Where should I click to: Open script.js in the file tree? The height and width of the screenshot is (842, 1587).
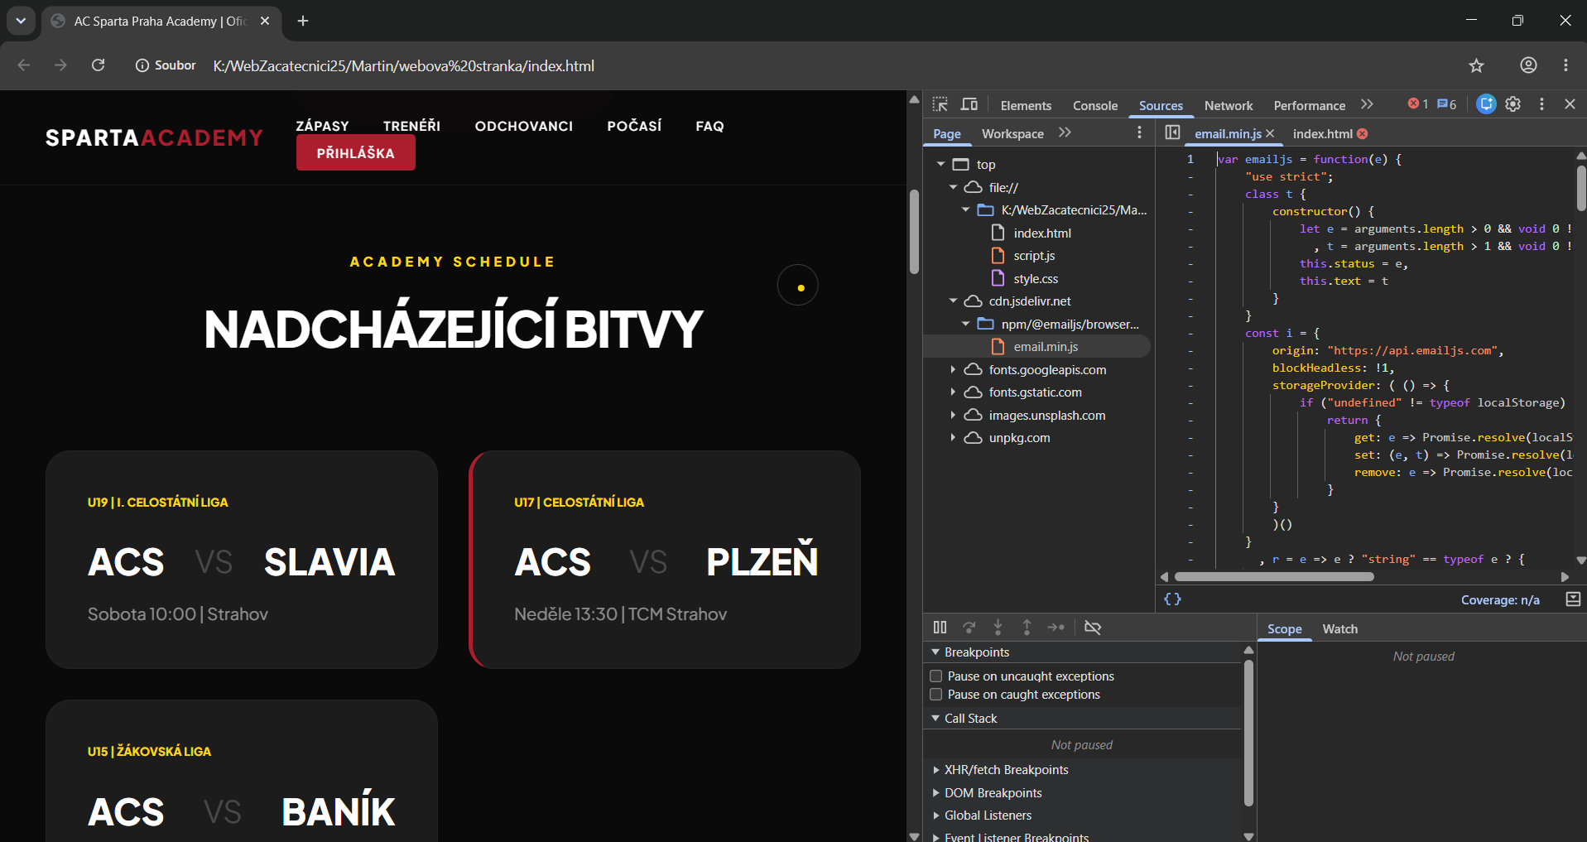pos(1034,256)
